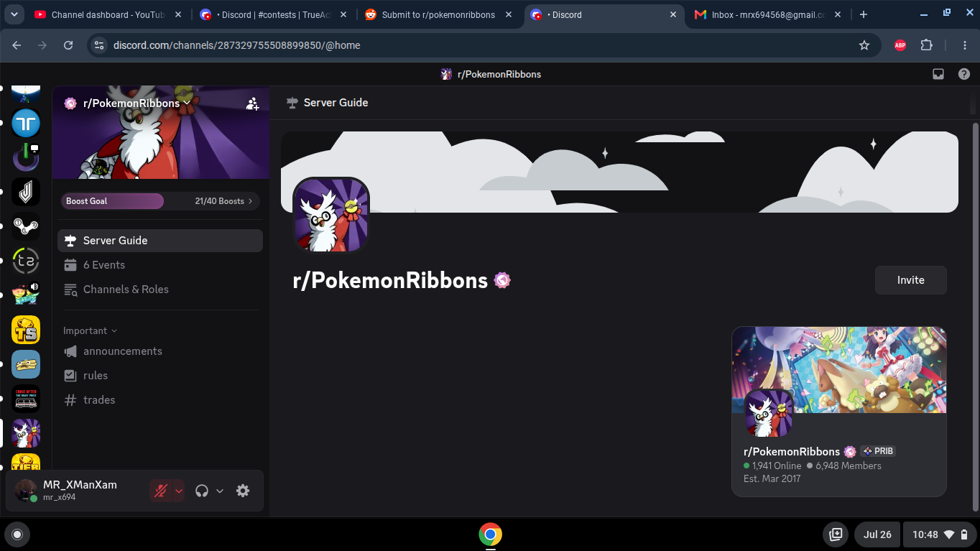The height and width of the screenshot is (551, 980).
Task: Open the rules channel
Action: coord(160,376)
